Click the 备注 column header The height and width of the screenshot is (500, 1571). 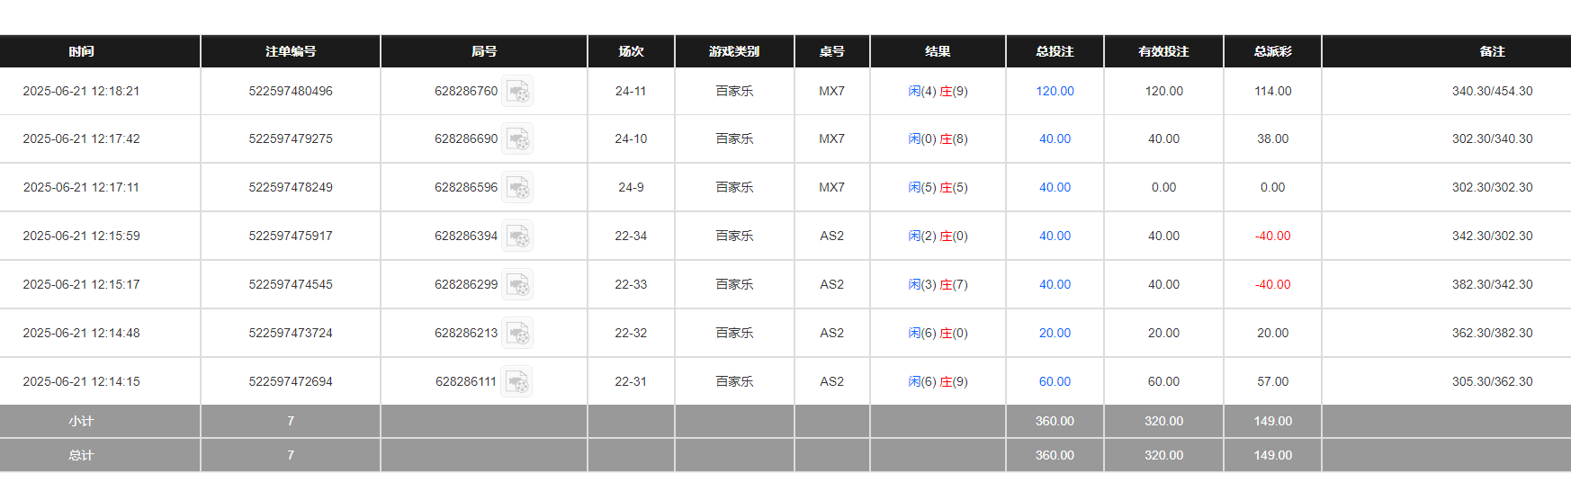click(x=1492, y=51)
